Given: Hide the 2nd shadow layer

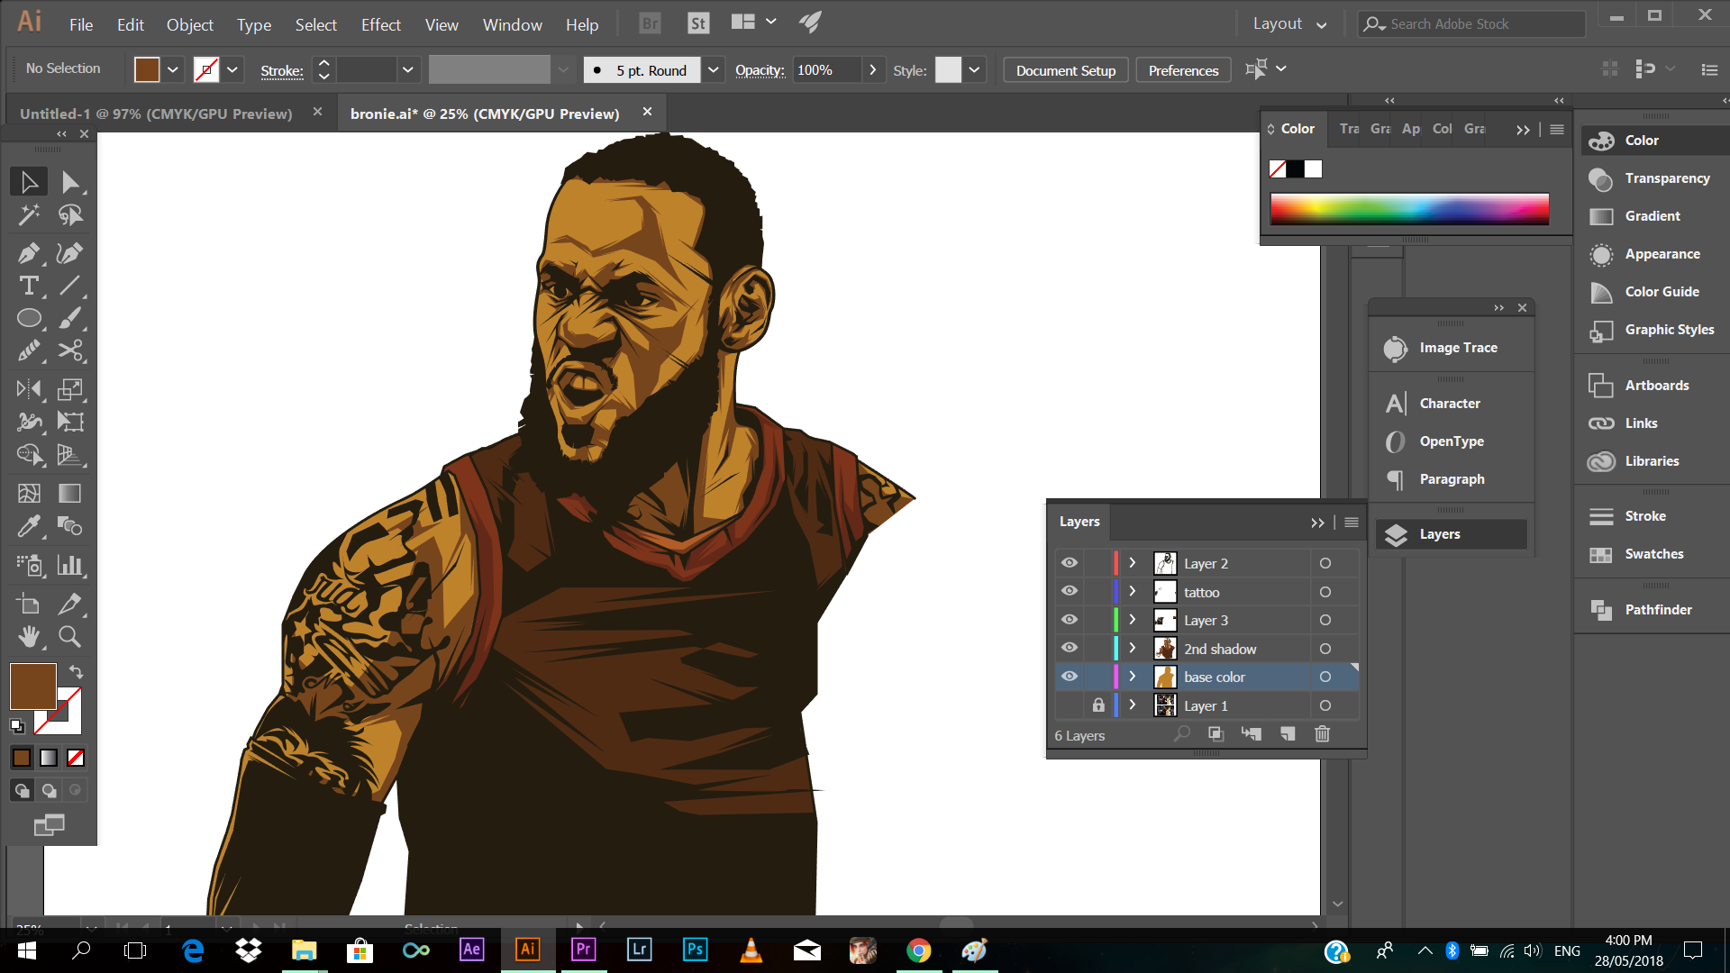Looking at the screenshot, I should [x=1070, y=649].
